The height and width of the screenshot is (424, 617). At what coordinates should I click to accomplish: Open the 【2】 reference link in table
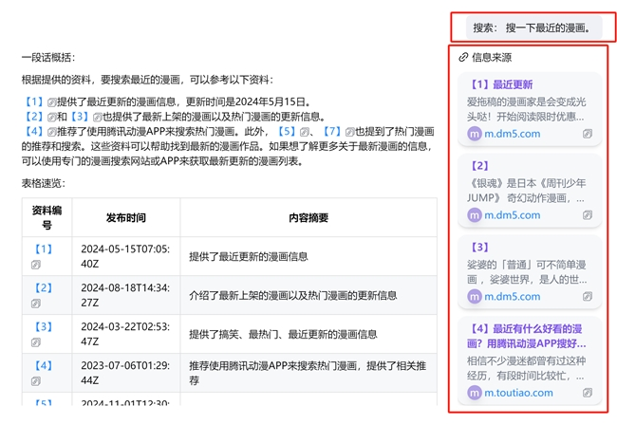click(44, 288)
